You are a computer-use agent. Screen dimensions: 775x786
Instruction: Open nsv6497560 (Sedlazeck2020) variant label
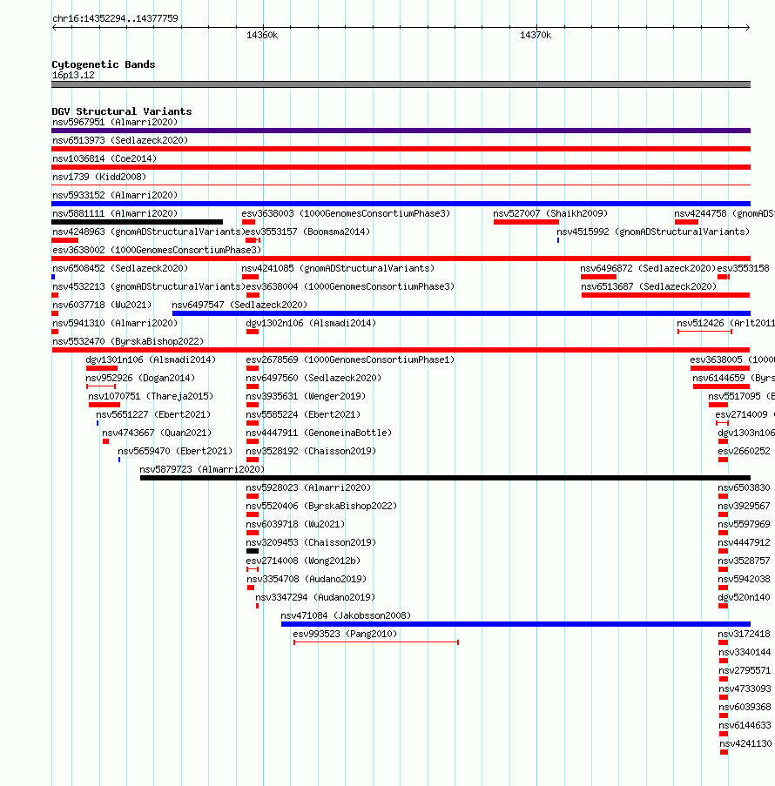pyautogui.click(x=313, y=379)
